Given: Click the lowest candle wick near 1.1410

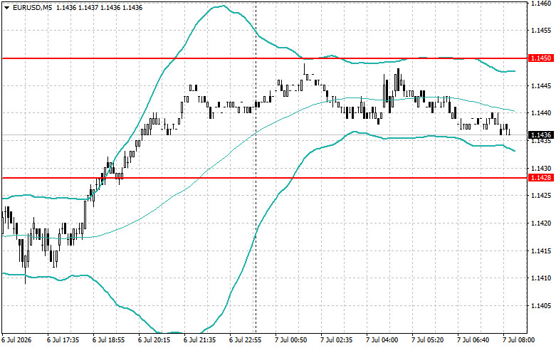Looking at the screenshot, I should click(25, 278).
